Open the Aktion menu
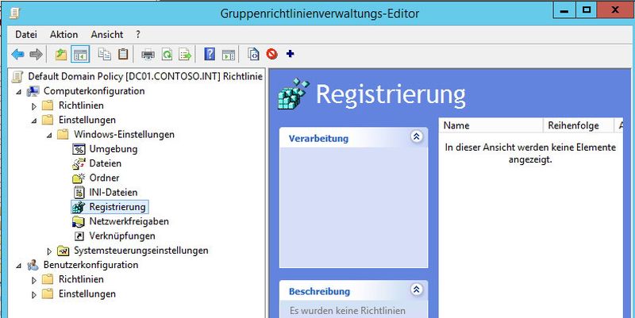Viewport: 635px width, 318px height. (x=63, y=34)
